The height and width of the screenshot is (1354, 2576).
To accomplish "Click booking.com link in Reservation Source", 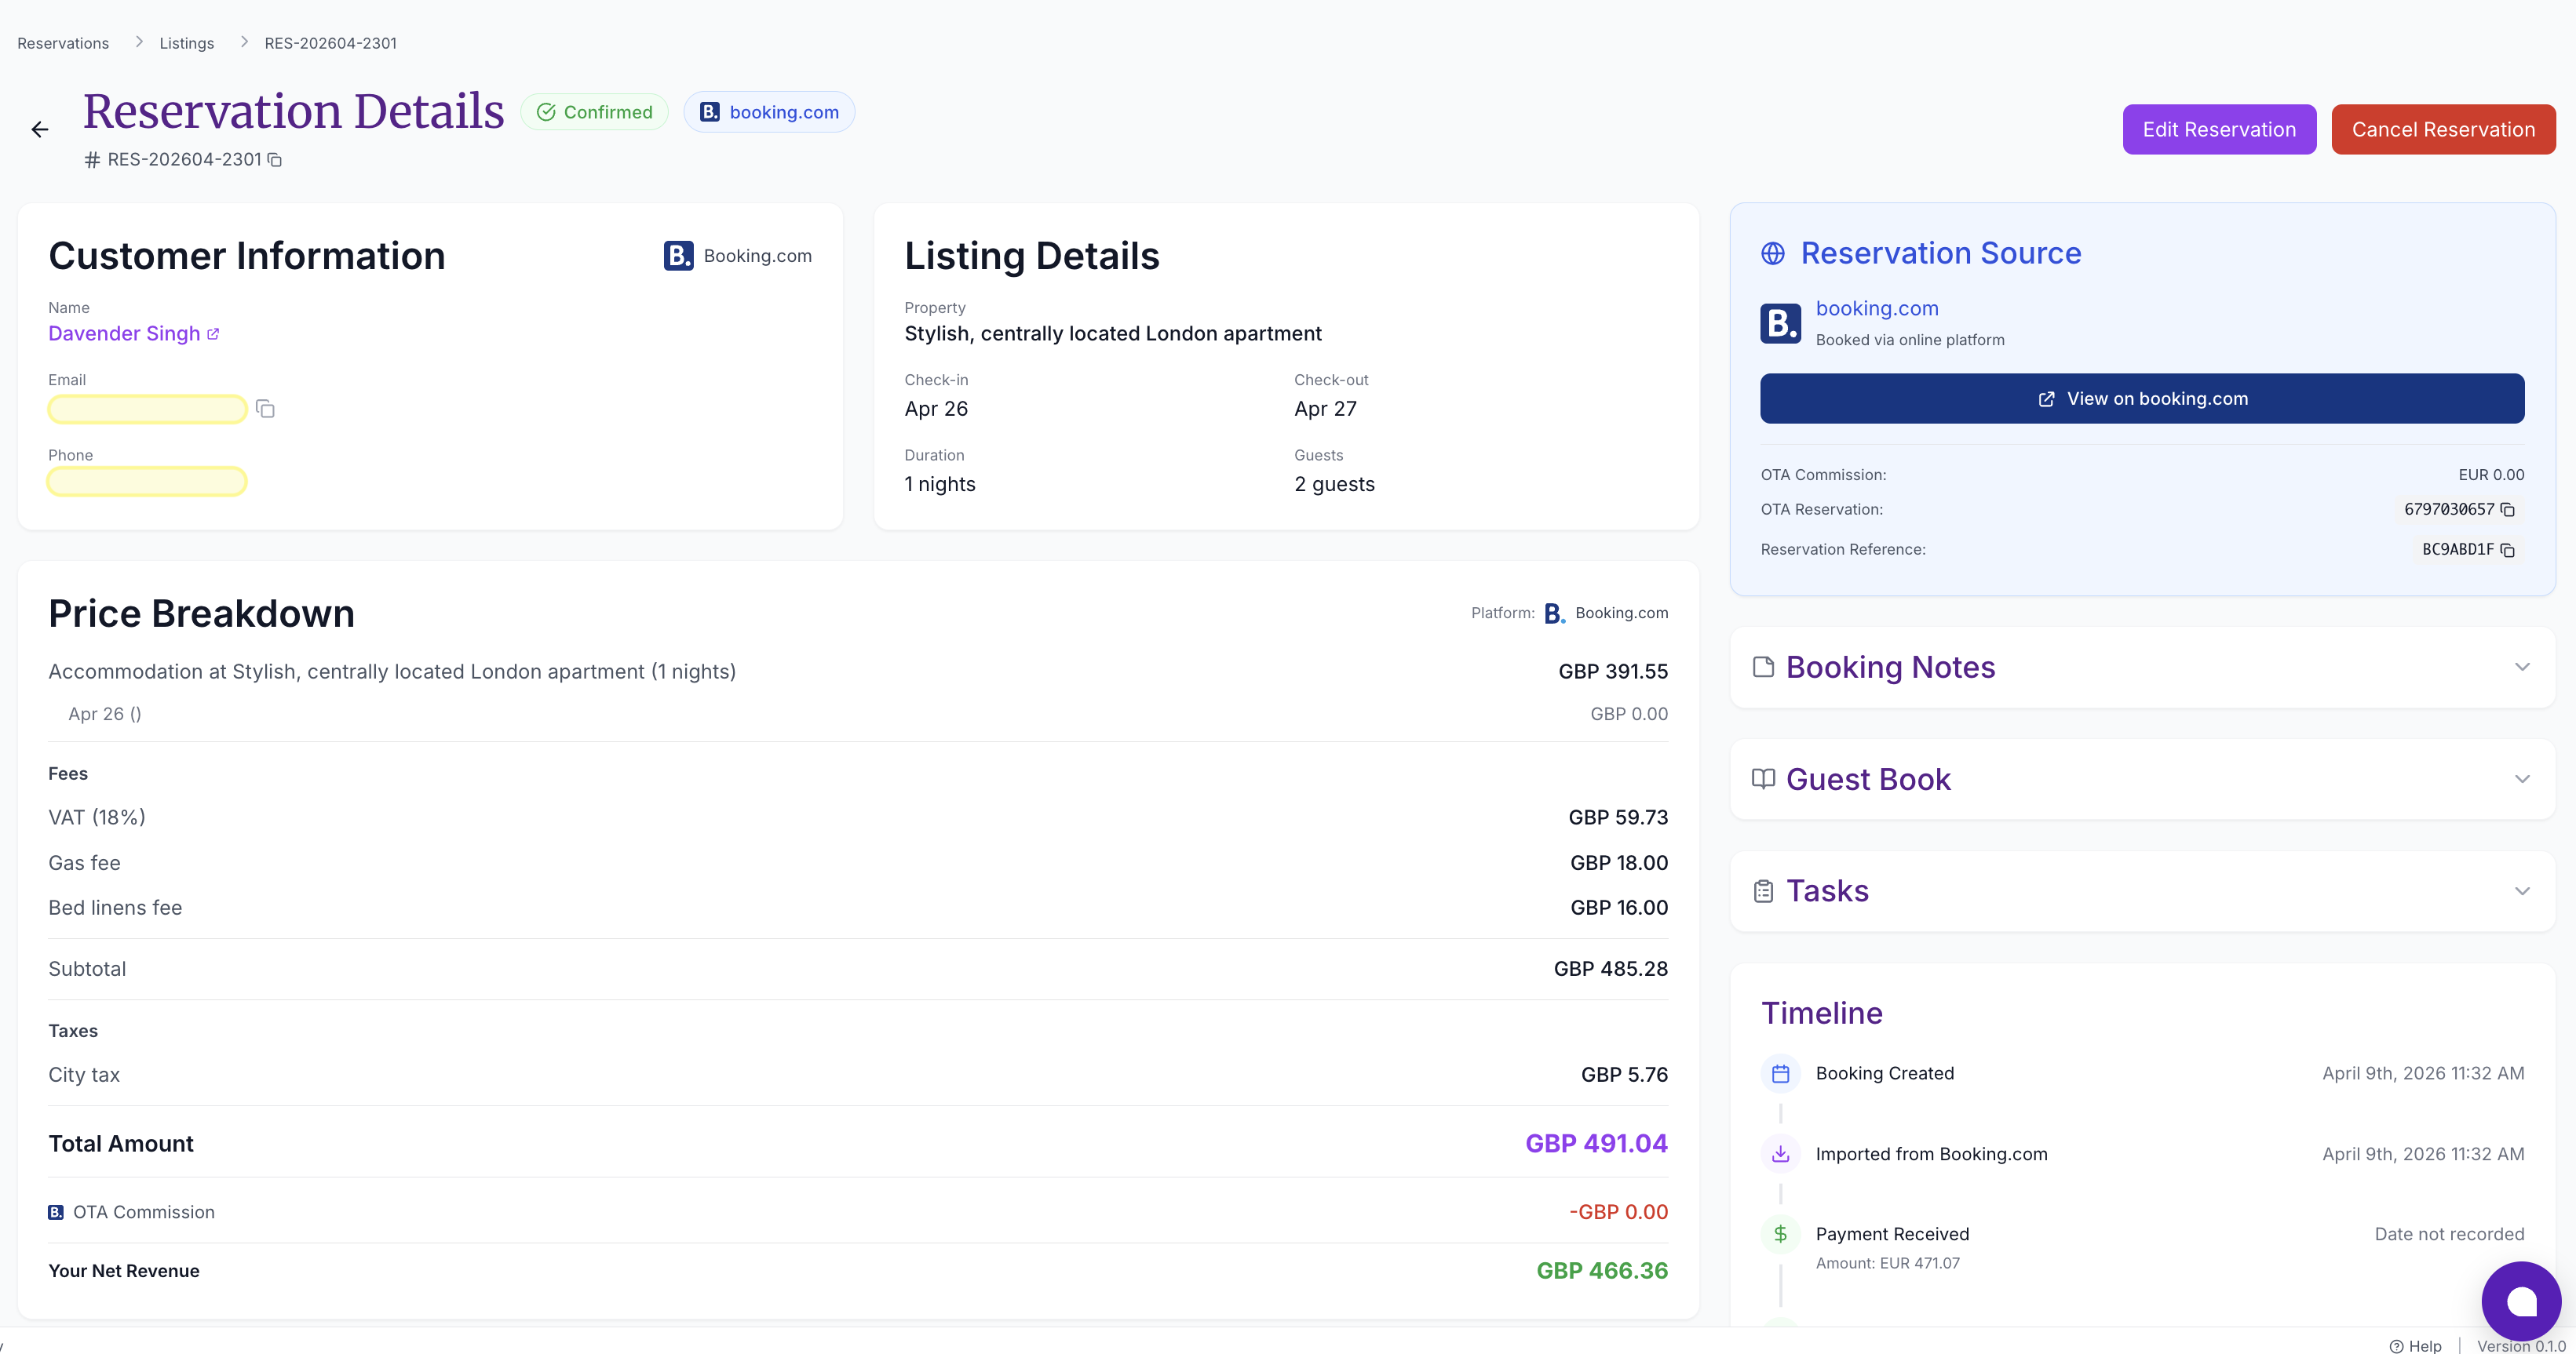I will (x=1877, y=309).
